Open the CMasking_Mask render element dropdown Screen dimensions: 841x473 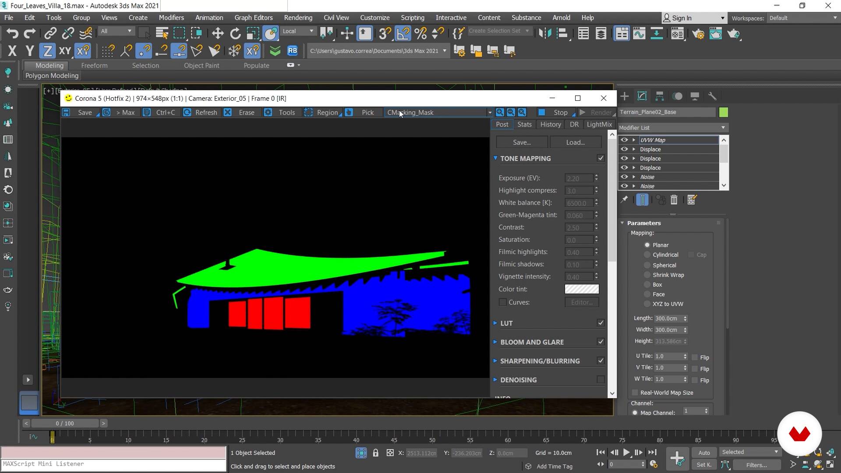[x=438, y=113]
